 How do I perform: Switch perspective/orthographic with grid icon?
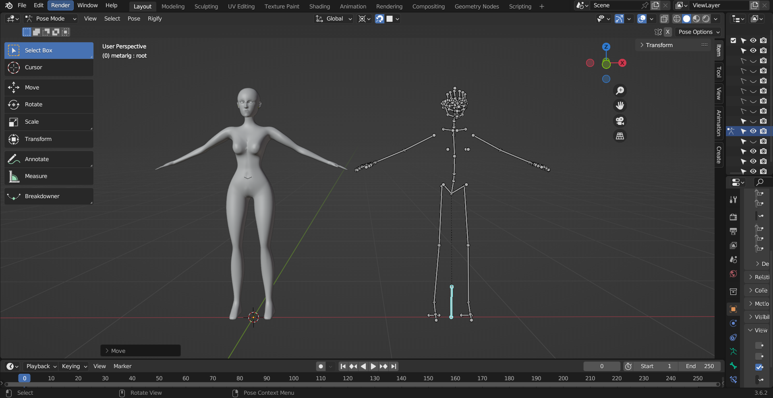[x=620, y=136]
